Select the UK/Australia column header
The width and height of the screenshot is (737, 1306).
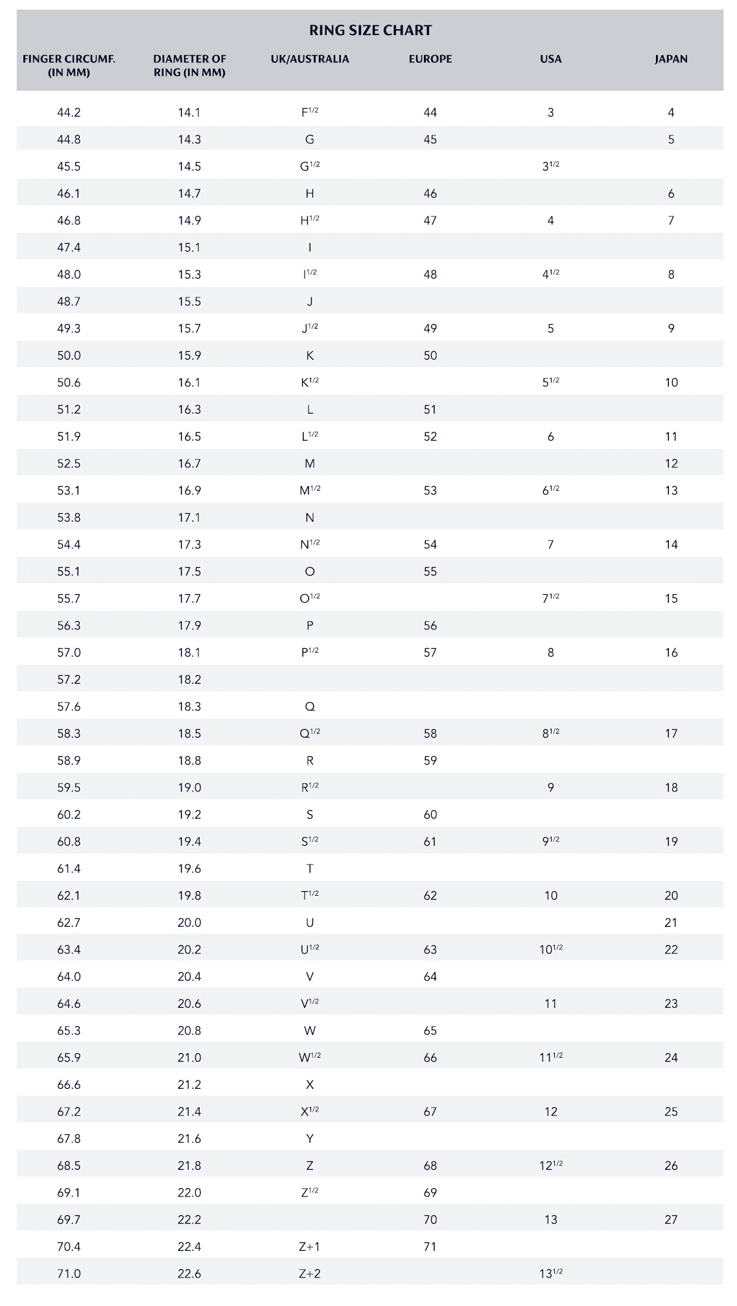(x=310, y=59)
